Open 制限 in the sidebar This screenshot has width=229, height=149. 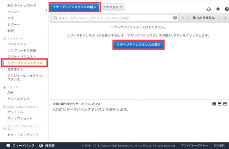pyautogui.click(x=11, y=31)
